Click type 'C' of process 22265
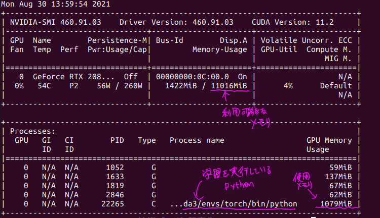This screenshot has height=218, width=380. 154,204
